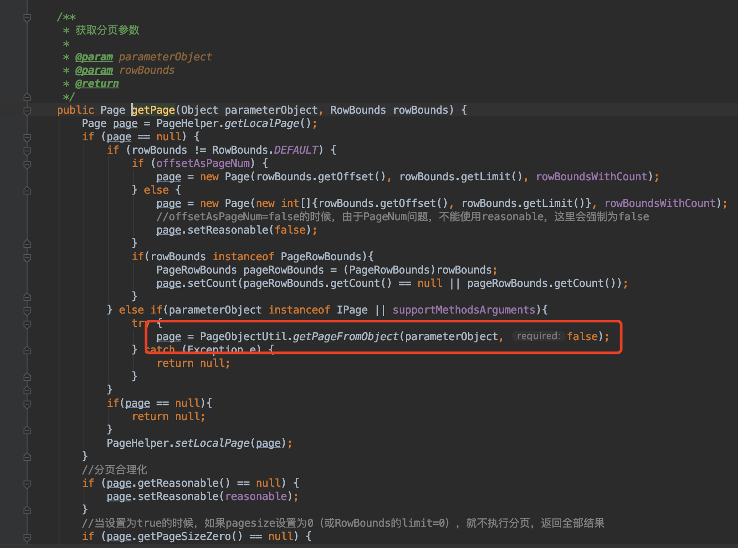Click the @return Javadoc tag
738x548 pixels.
point(97,83)
